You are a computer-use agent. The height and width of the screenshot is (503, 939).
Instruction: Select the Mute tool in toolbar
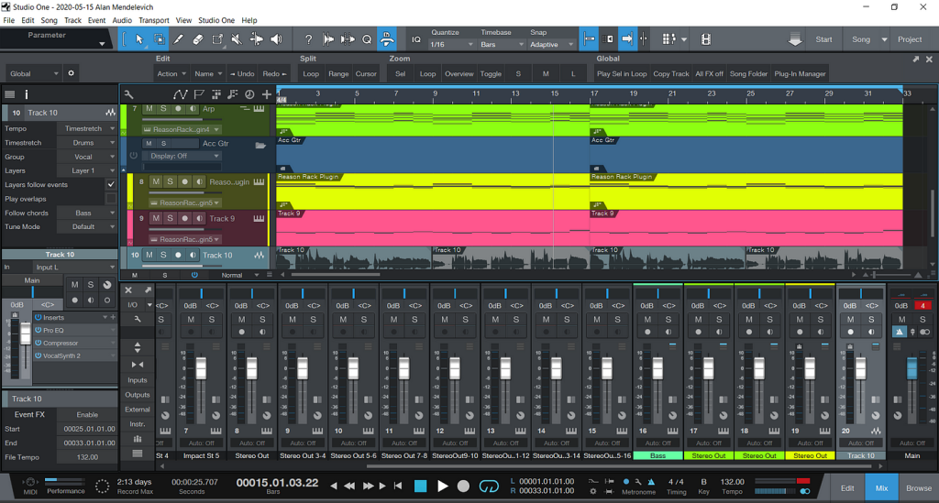(x=237, y=39)
